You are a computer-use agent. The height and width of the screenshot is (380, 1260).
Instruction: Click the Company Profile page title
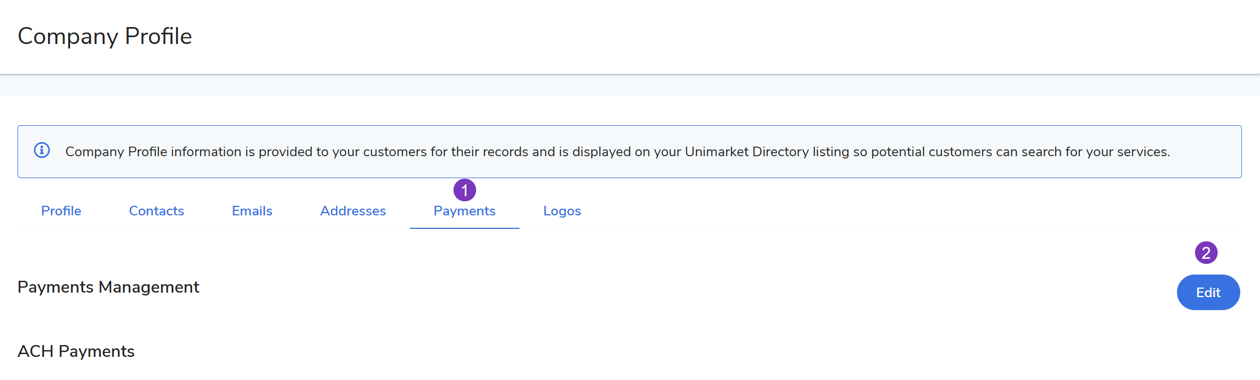[x=105, y=36]
